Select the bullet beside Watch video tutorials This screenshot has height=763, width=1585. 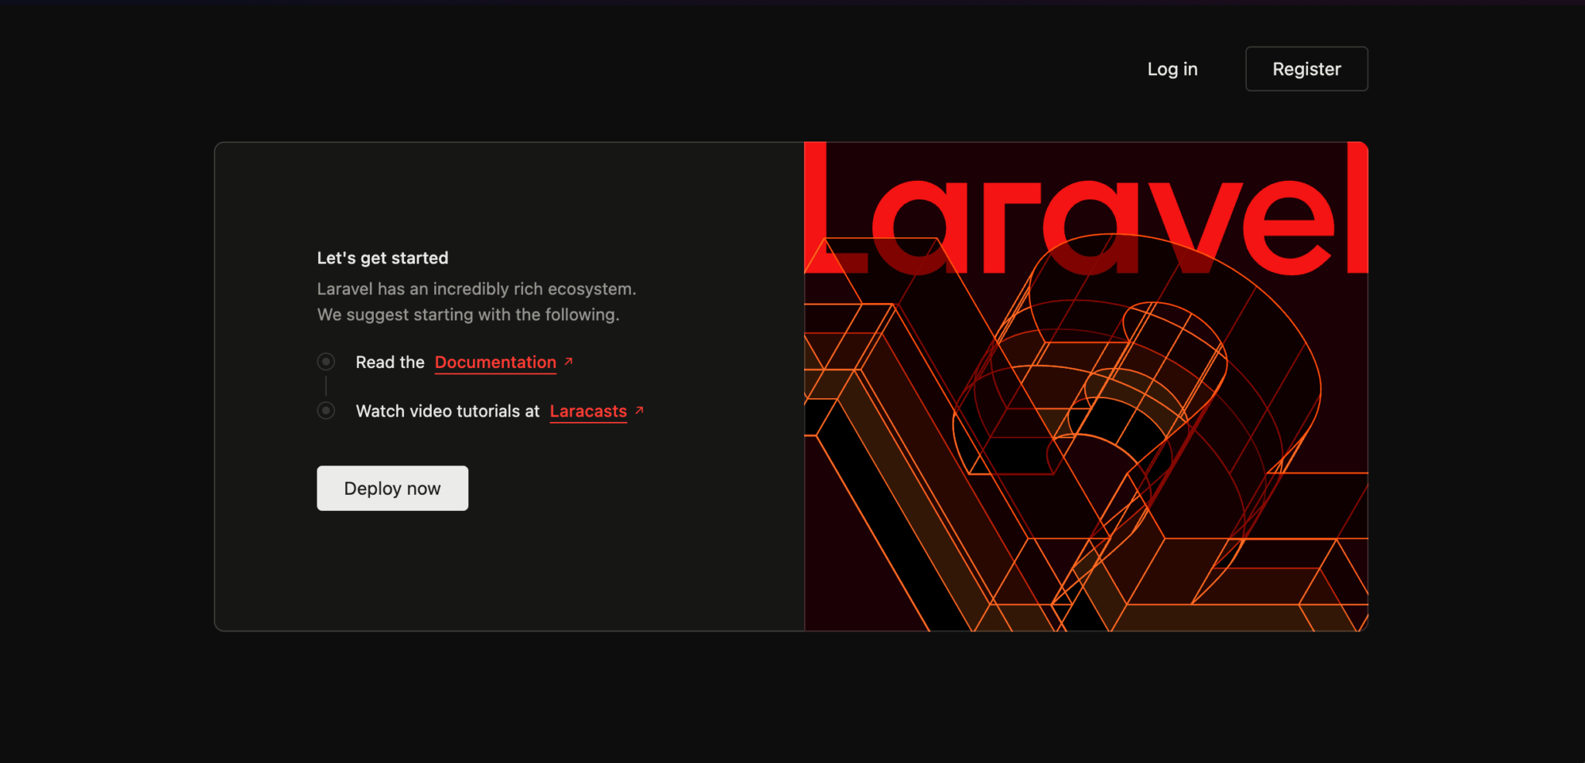point(326,410)
